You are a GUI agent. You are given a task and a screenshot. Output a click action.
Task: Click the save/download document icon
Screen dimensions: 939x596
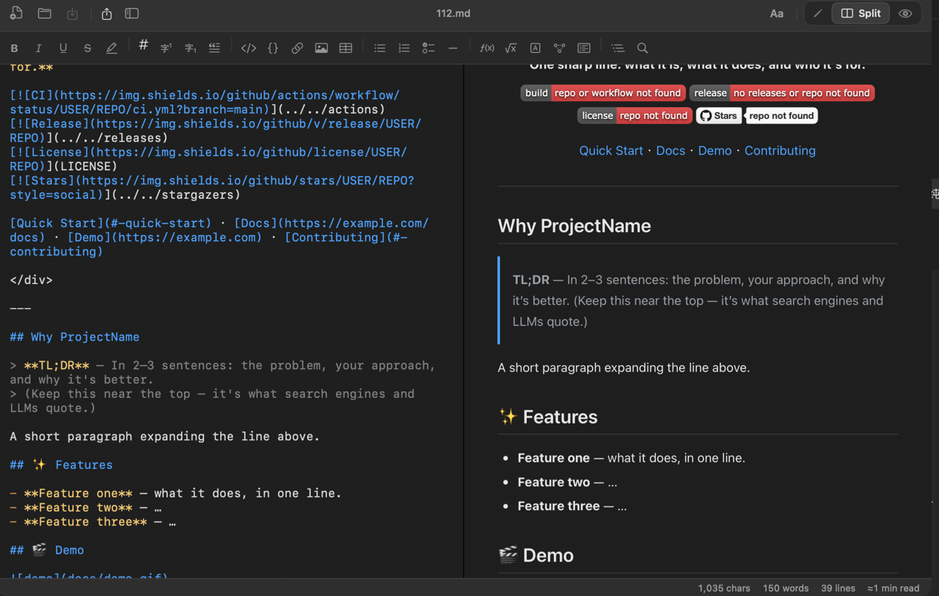(x=73, y=13)
